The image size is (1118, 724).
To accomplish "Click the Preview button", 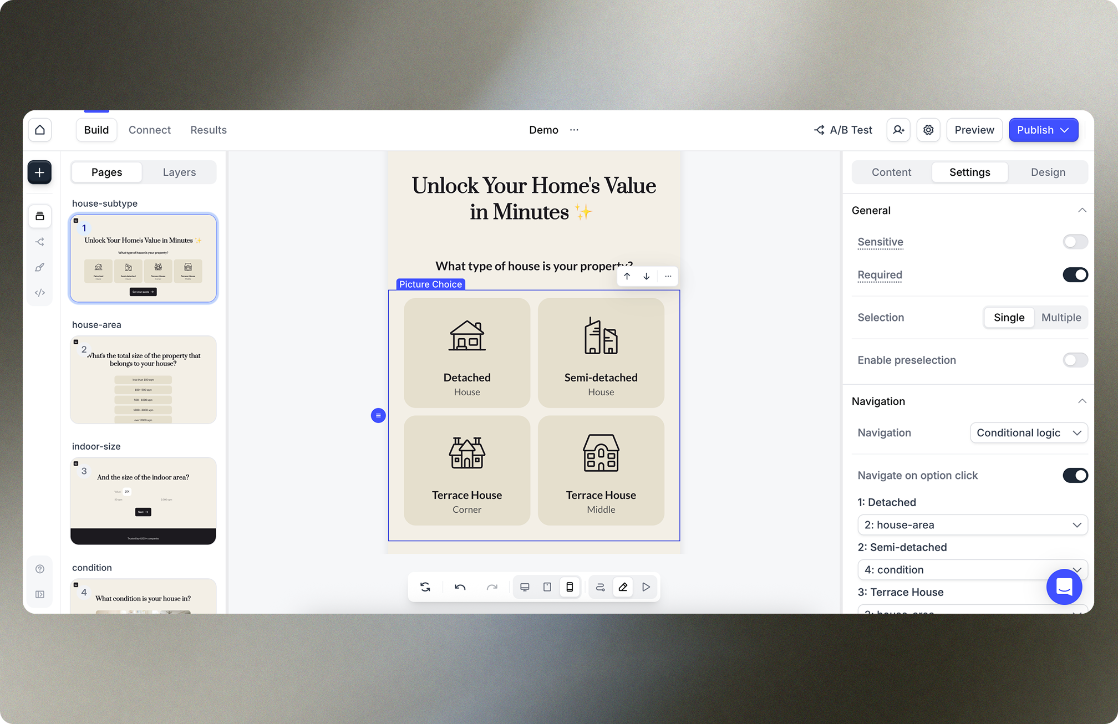I will (974, 130).
